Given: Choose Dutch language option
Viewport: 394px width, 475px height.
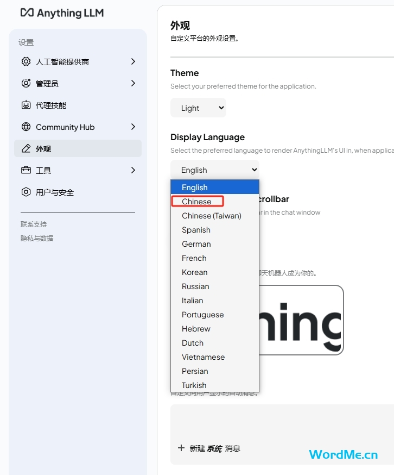Looking at the screenshot, I should tap(215, 343).
